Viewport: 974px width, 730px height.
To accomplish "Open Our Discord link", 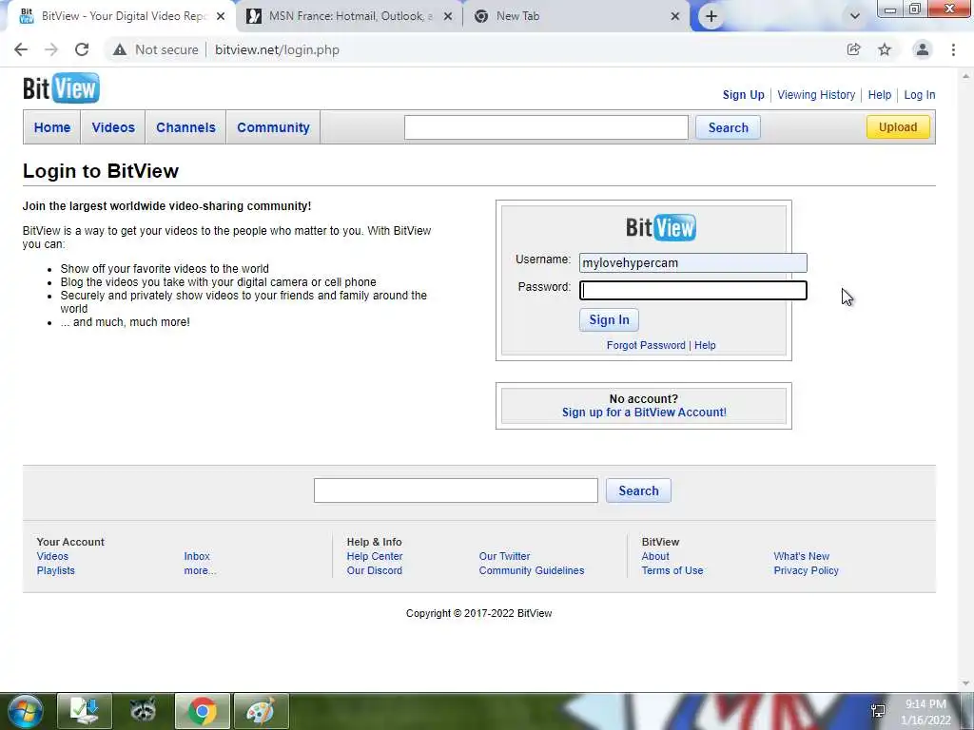I will point(375,570).
